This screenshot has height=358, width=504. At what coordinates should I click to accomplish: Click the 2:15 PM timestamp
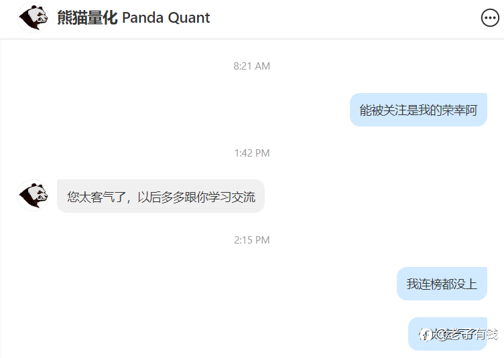[x=252, y=240]
